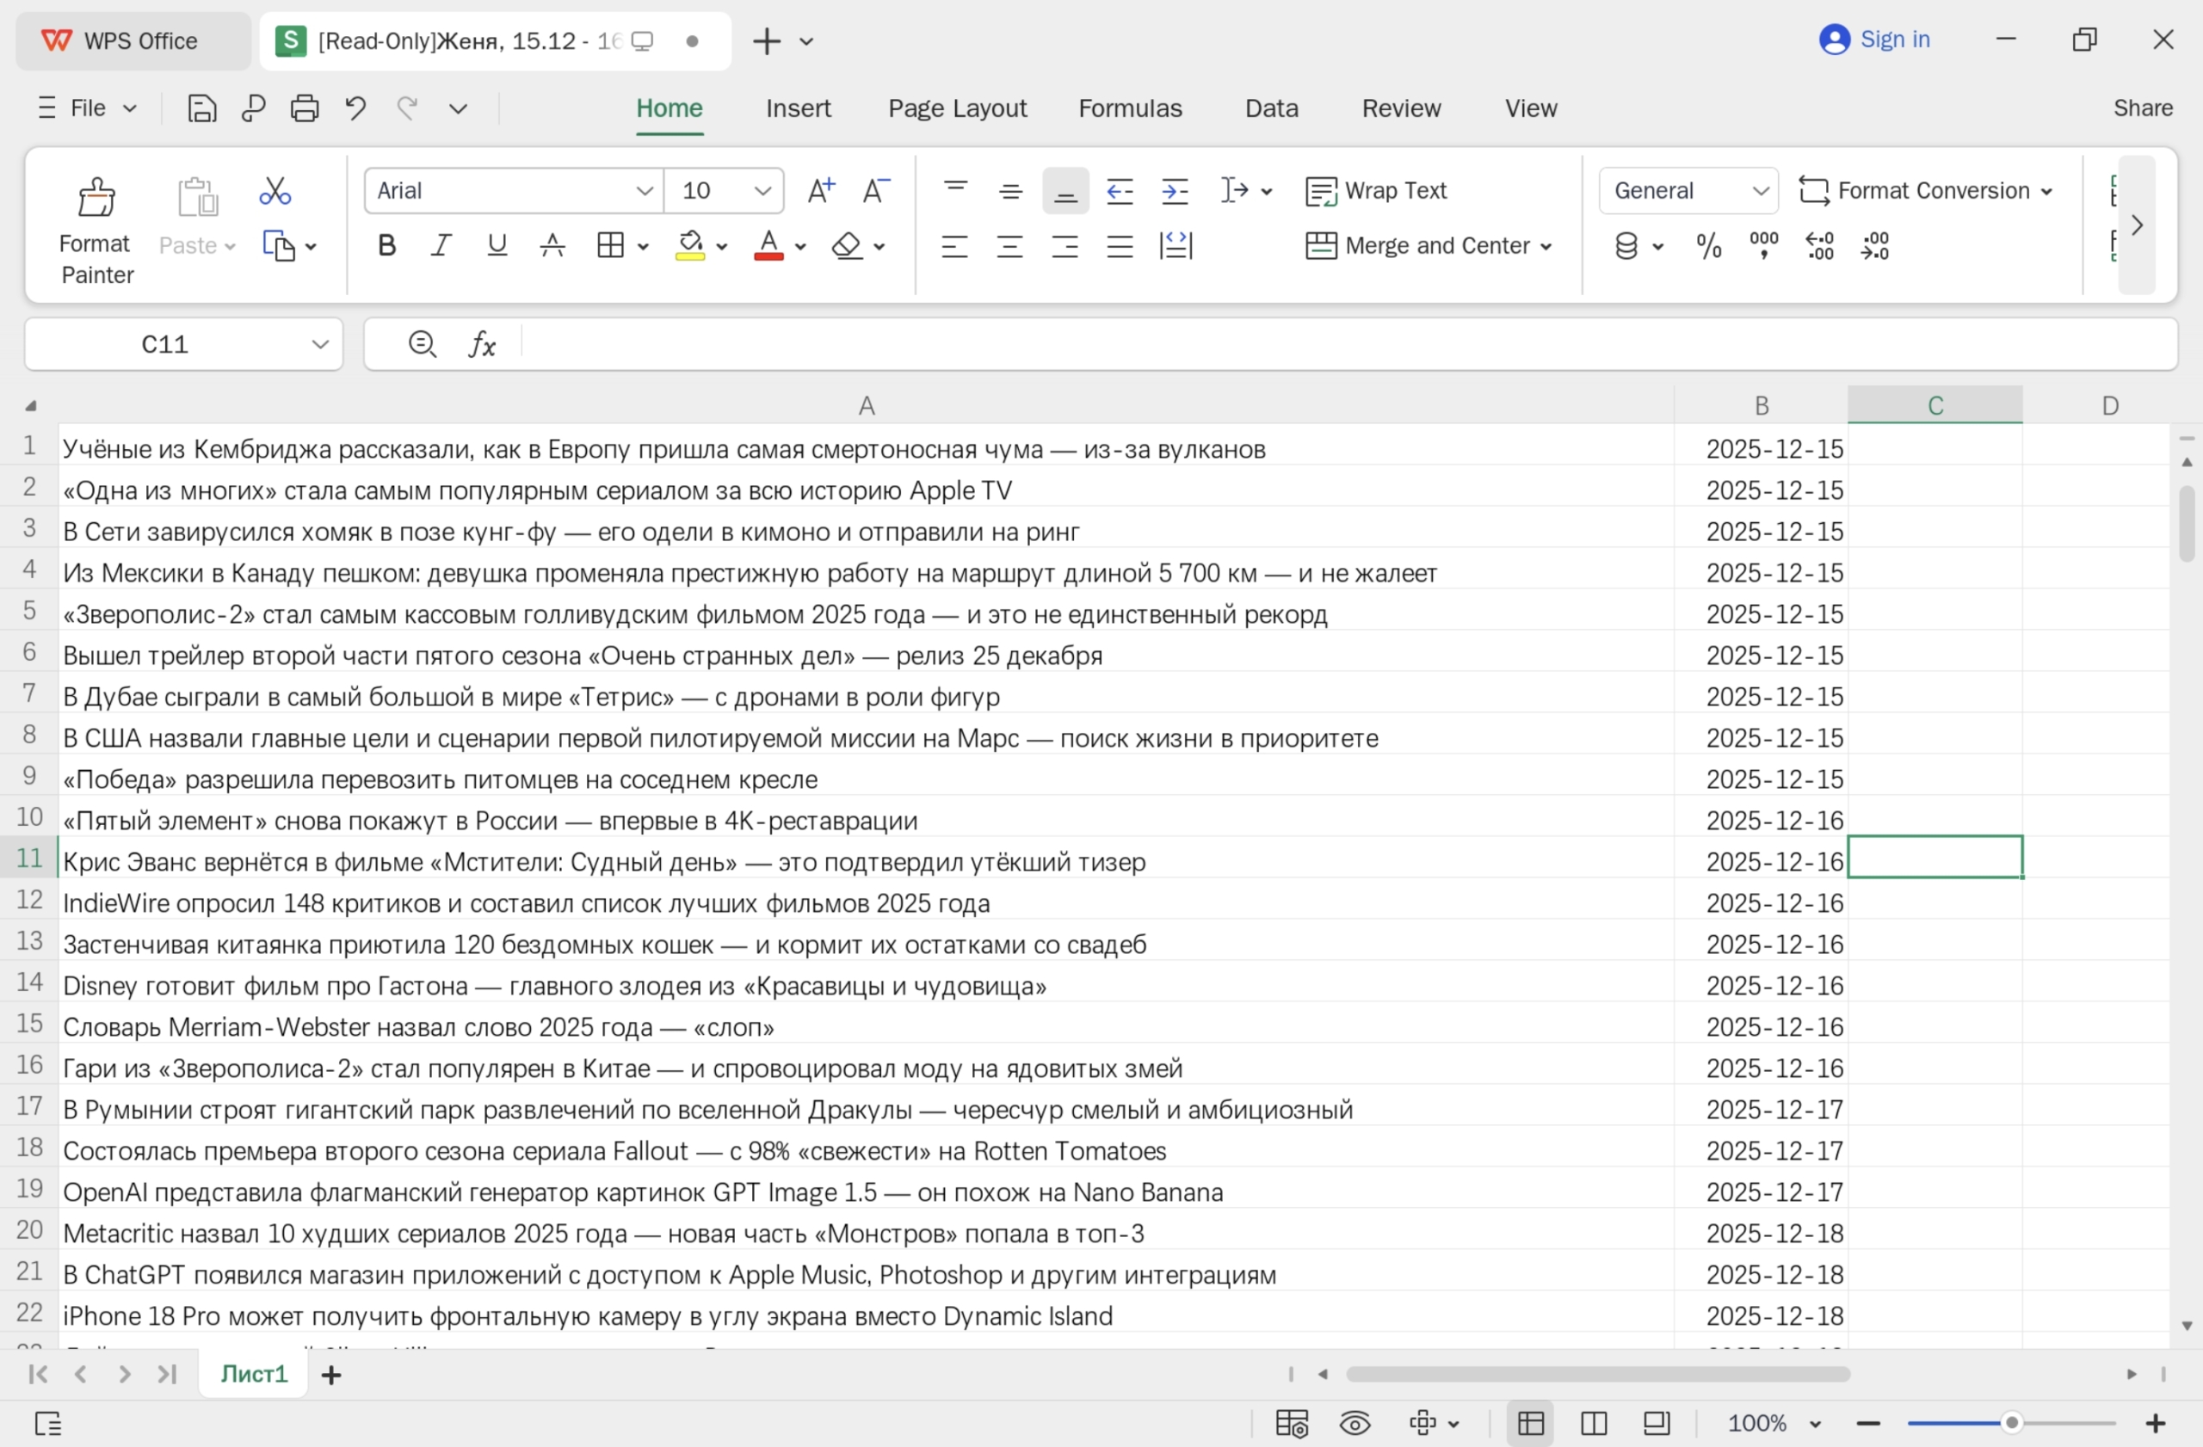The image size is (2203, 1447).
Task: Click the print icon
Action: coord(305,108)
